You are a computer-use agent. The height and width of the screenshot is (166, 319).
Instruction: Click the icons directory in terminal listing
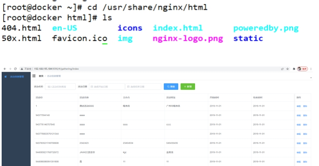130,28
